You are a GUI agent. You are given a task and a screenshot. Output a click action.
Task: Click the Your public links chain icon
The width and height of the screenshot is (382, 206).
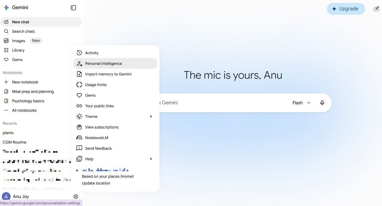click(x=79, y=106)
